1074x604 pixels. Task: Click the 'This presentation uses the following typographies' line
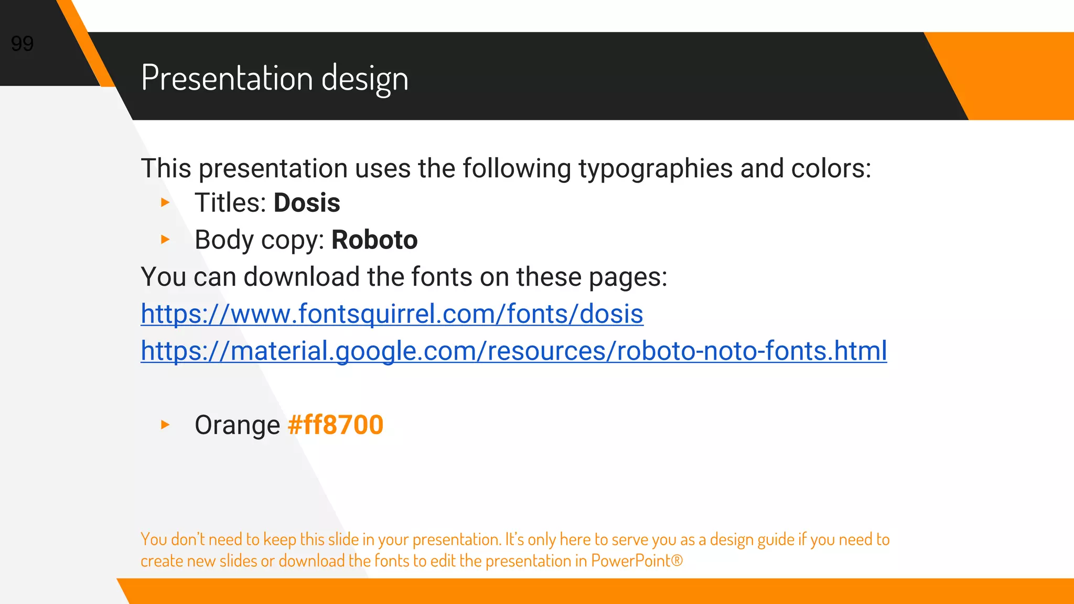pos(506,169)
